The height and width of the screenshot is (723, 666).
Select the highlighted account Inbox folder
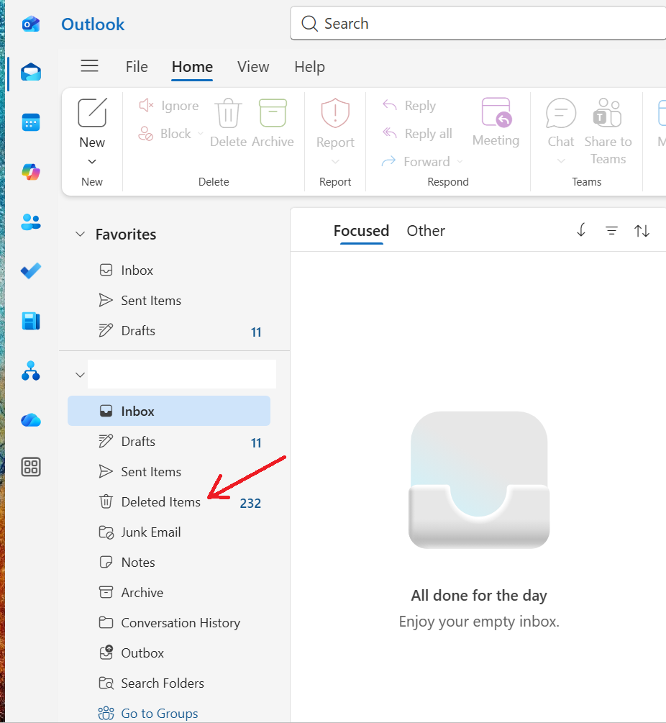169,411
